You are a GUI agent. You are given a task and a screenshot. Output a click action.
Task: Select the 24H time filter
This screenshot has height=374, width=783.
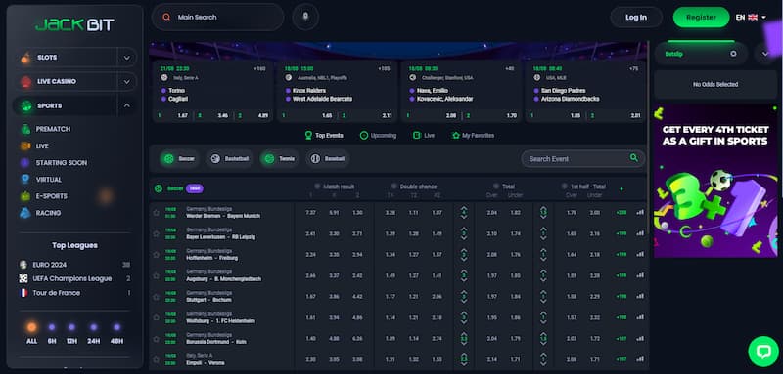[x=93, y=334]
